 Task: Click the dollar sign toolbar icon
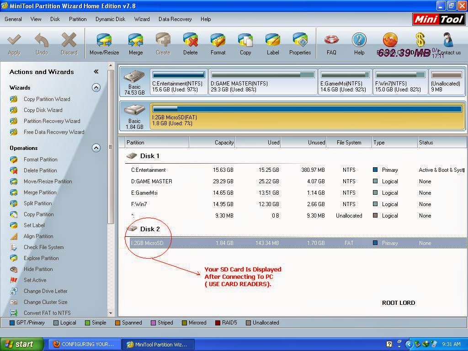click(x=420, y=40)
